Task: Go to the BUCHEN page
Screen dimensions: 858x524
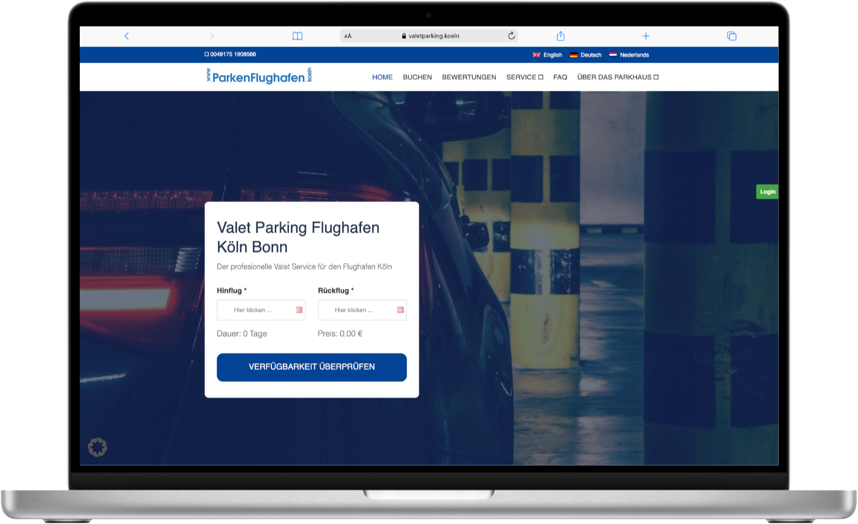Action: tap(417, 77)
